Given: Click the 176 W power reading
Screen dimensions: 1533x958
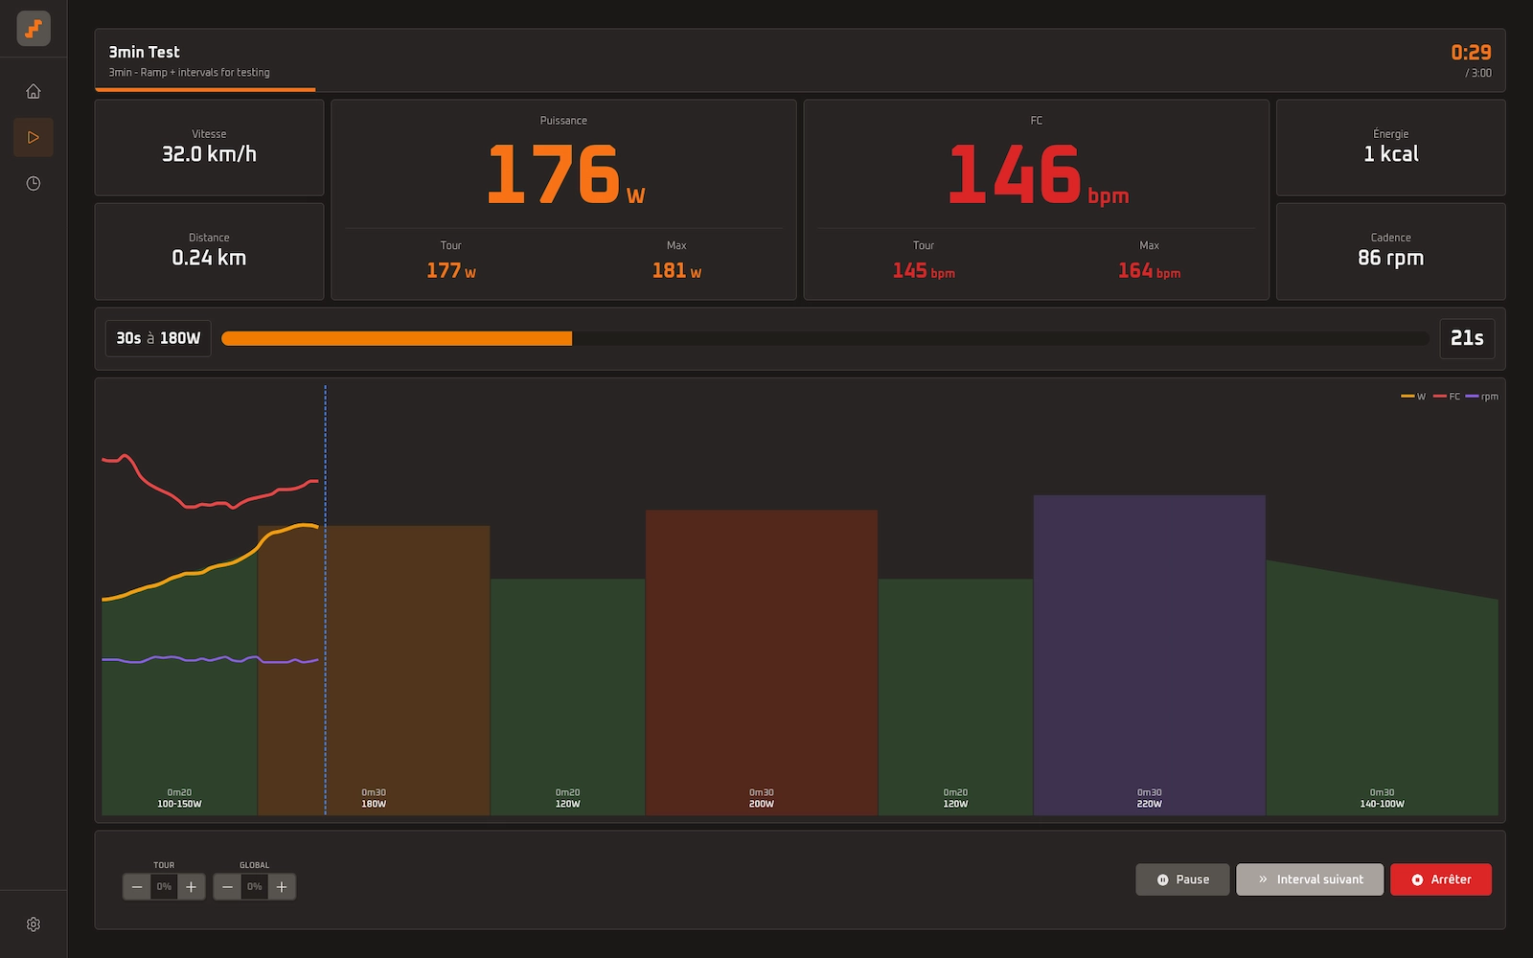Looking at the screenshot, I should click(x=565, y=175).
